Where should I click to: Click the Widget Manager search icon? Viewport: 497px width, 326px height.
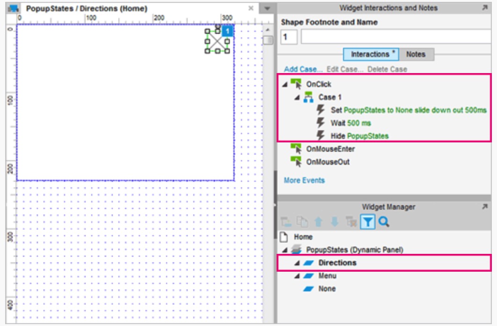tap(384, 222)
